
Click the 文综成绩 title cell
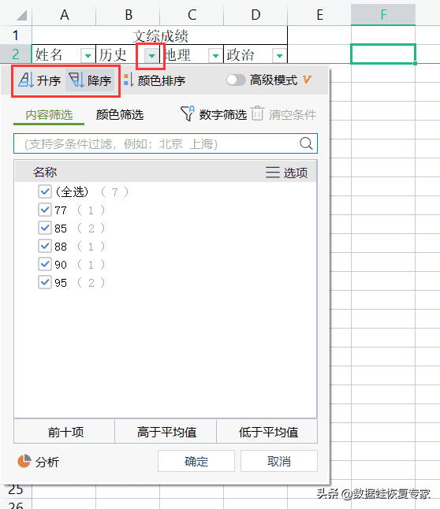click(x=160, y=35)
